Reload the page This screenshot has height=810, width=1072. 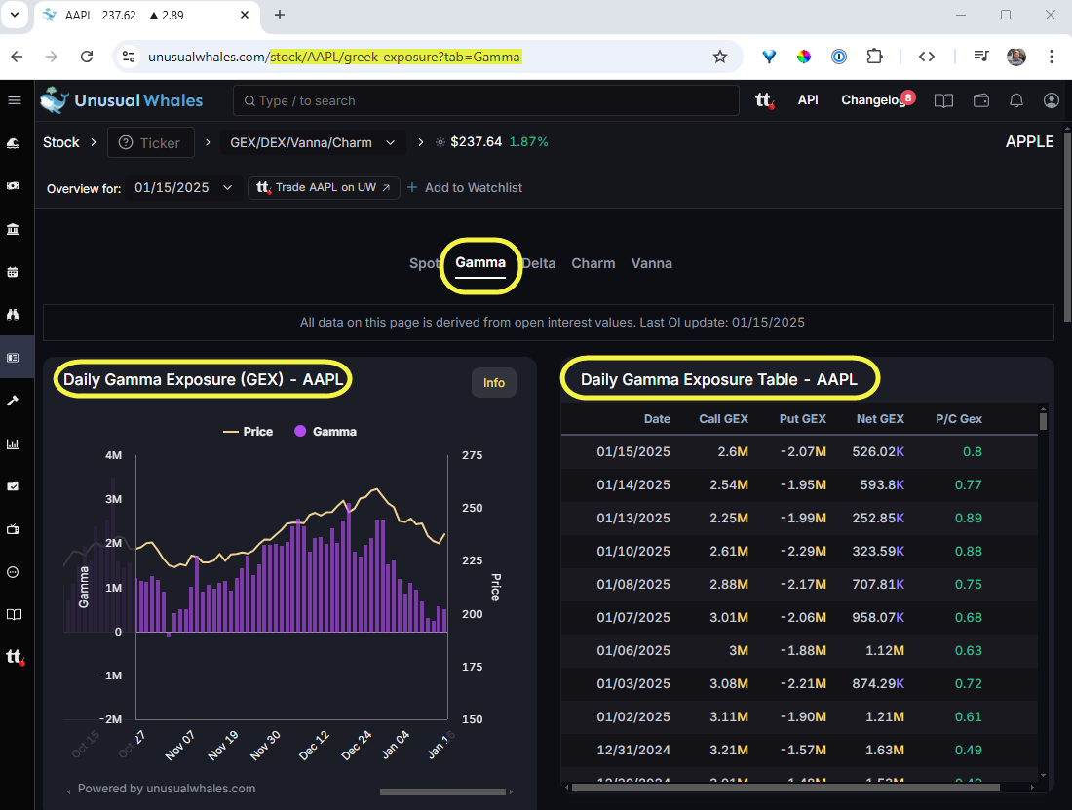[86, 57]
